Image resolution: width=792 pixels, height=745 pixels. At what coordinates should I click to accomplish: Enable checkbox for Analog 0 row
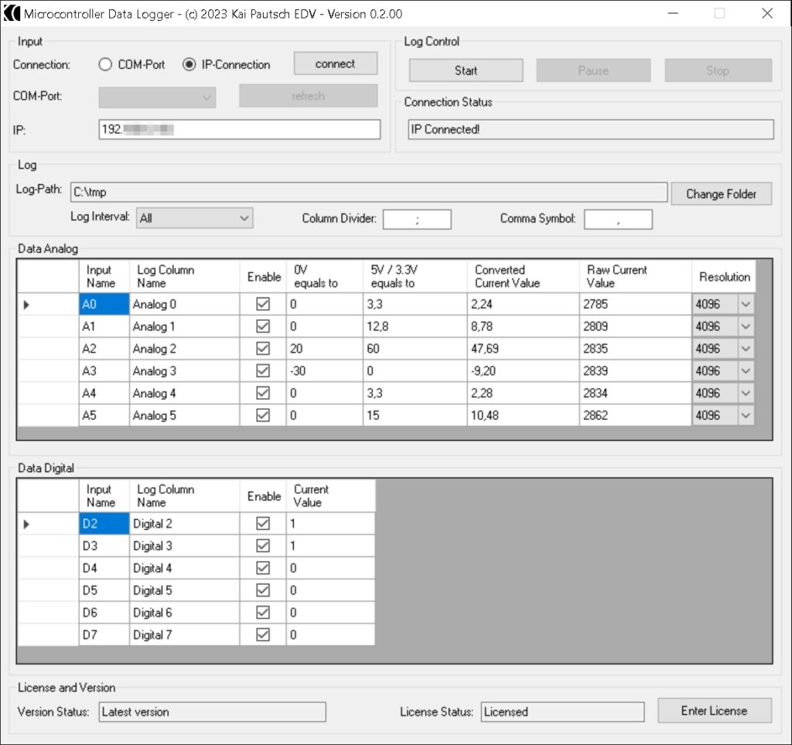click(x=263, y=304)
